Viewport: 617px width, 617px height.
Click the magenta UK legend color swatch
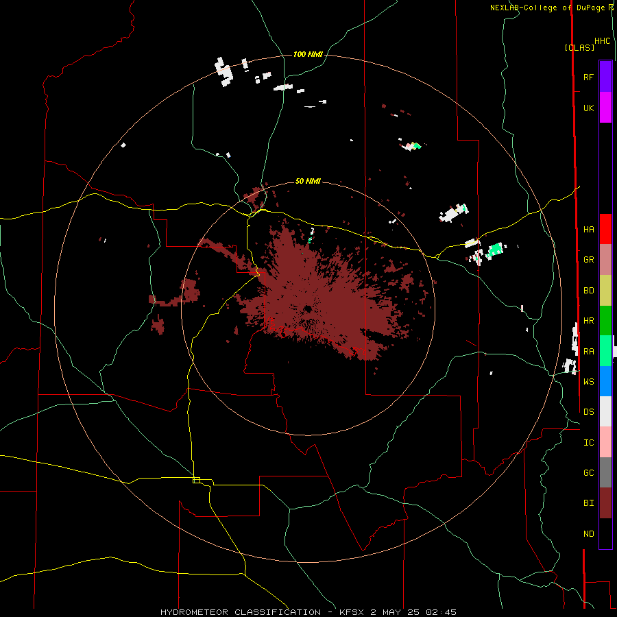coord(605,108)
